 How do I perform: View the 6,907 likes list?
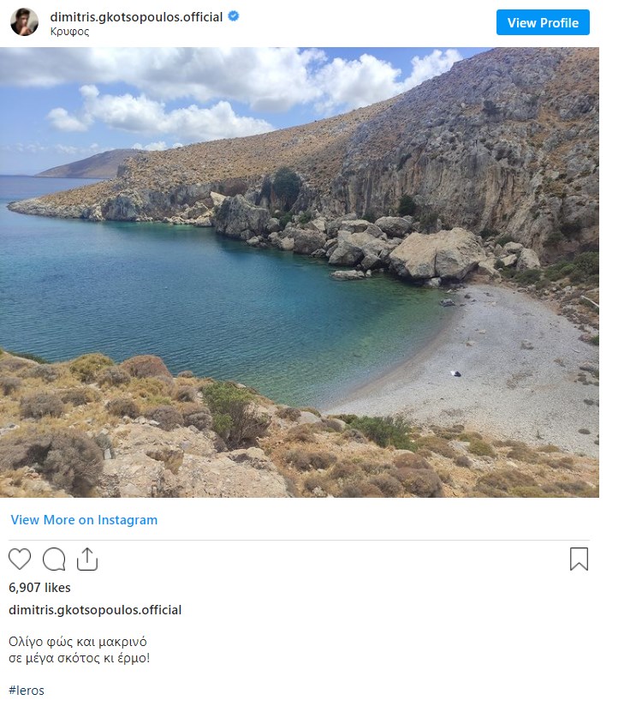pyautogui.click(x=39, y=587)
